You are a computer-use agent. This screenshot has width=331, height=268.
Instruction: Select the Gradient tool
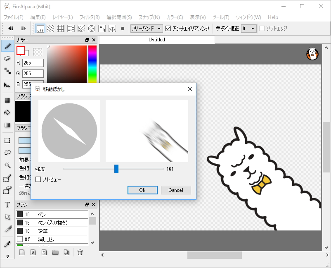pos(7,125)
